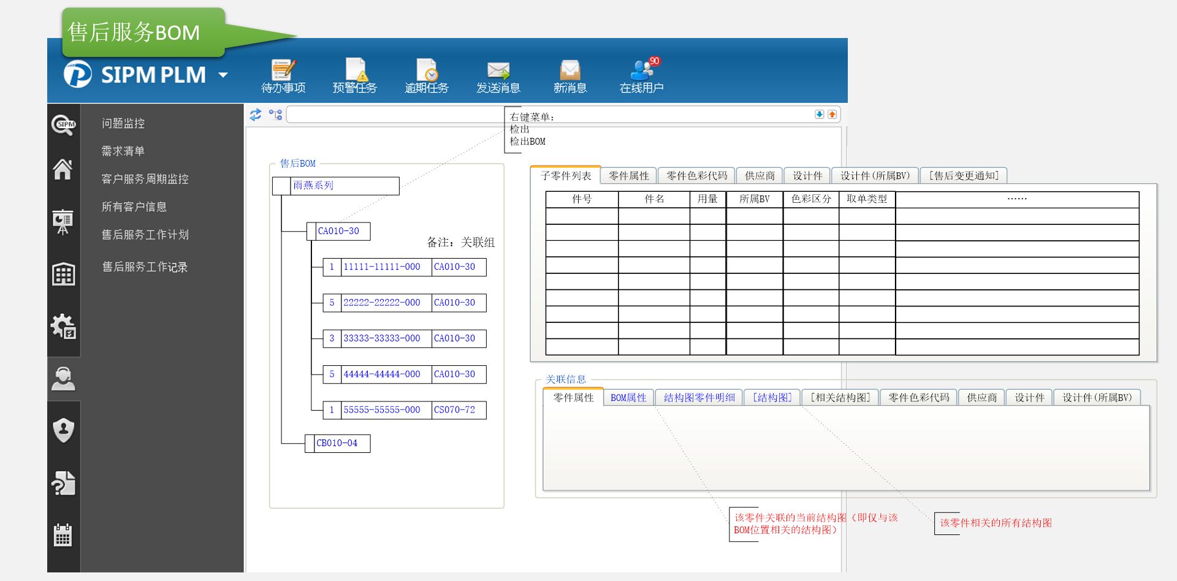Open the SIPM PLM dropdown arrow
Screen dimensions: 1177x581
click(x=223, y=75)
